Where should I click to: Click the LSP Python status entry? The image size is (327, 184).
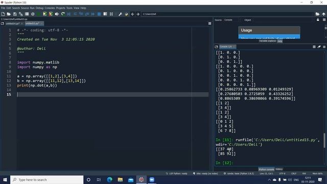[x=176, y=174]
